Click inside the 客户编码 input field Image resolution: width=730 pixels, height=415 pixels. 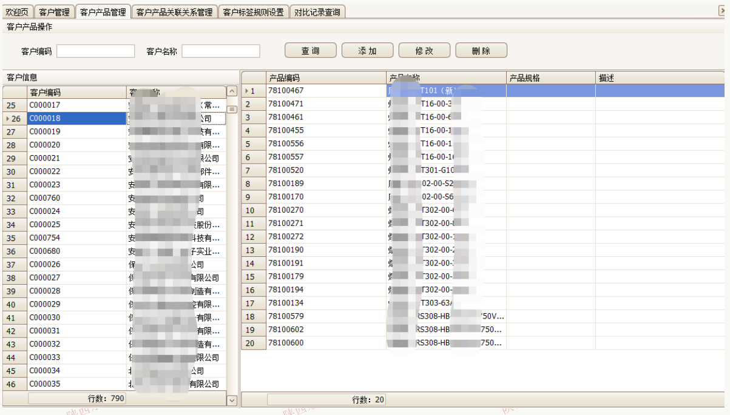click(x=95, y=51)
